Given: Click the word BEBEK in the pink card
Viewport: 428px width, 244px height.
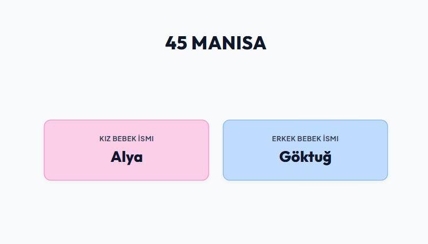Looking at the screenshot, I should click(124, 138).
